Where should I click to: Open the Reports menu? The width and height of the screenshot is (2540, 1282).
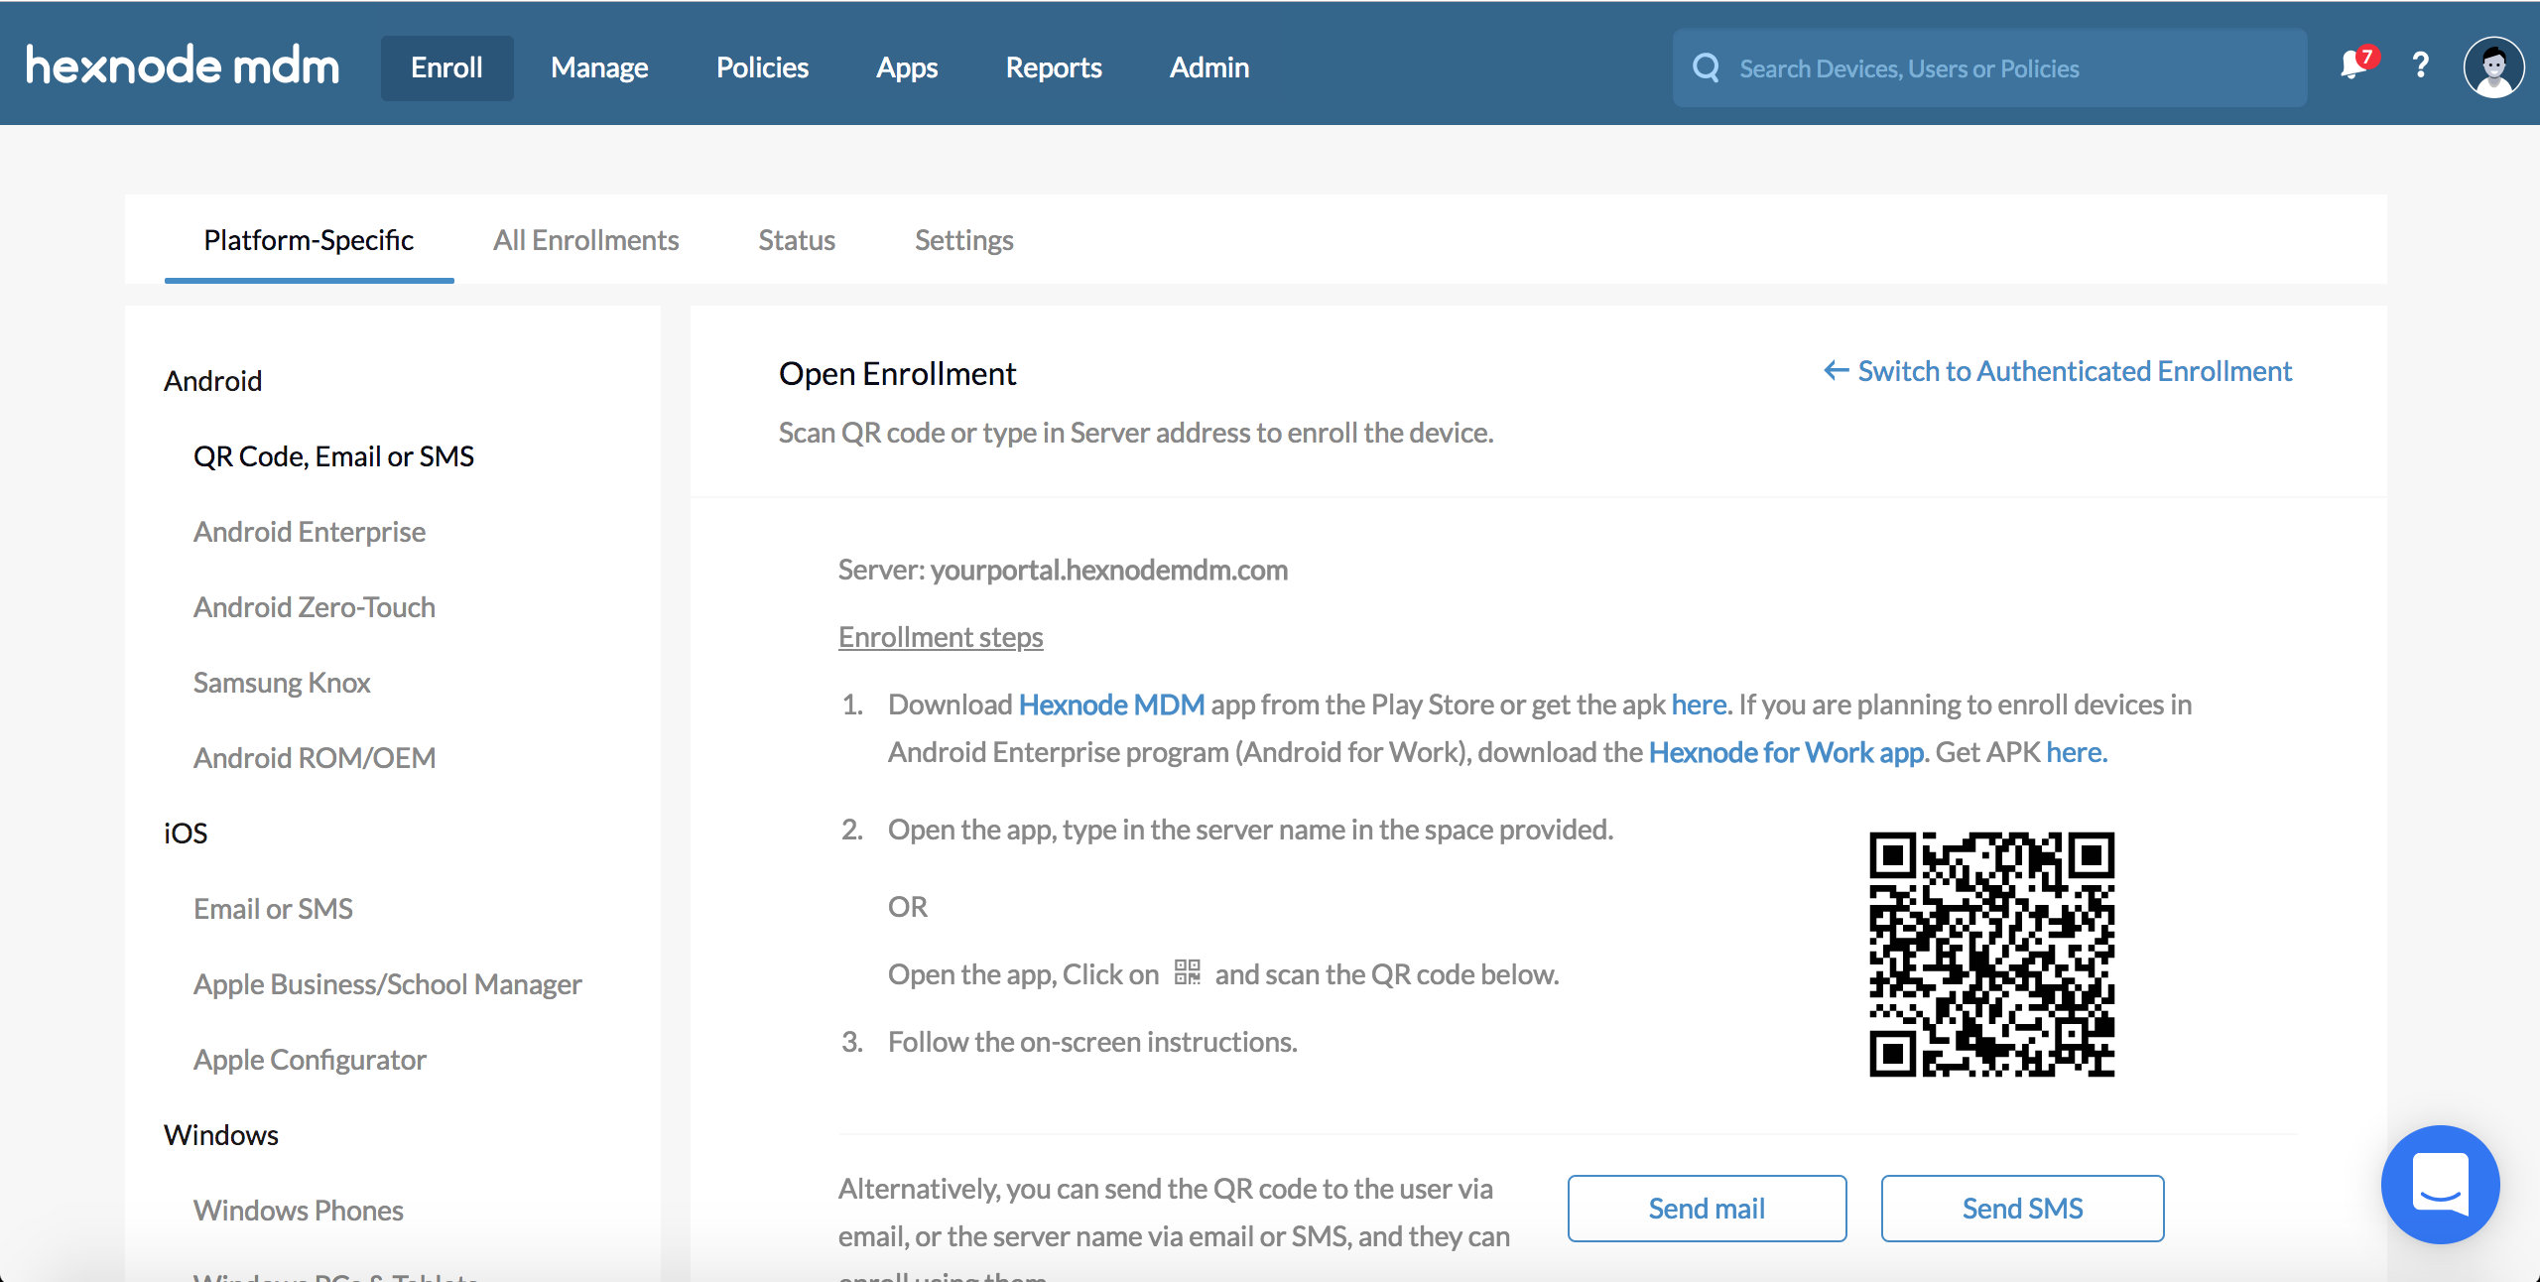tap(1054, 67)
